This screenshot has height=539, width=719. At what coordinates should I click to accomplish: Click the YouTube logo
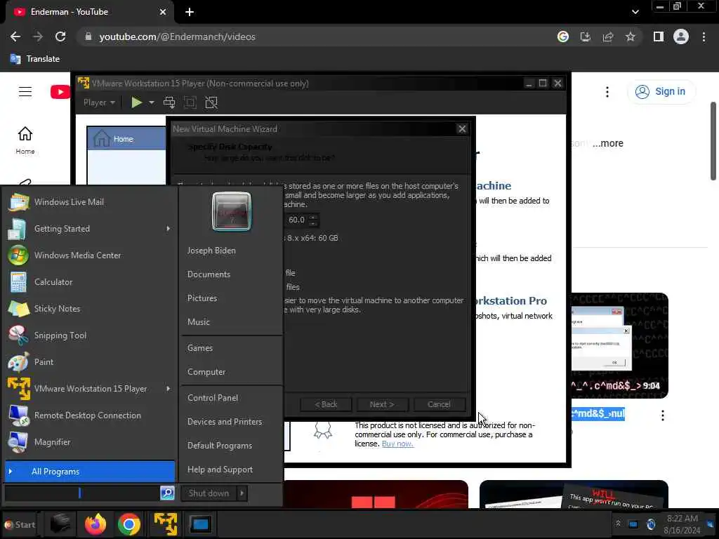pyautogui.click(x=60, y=92)
